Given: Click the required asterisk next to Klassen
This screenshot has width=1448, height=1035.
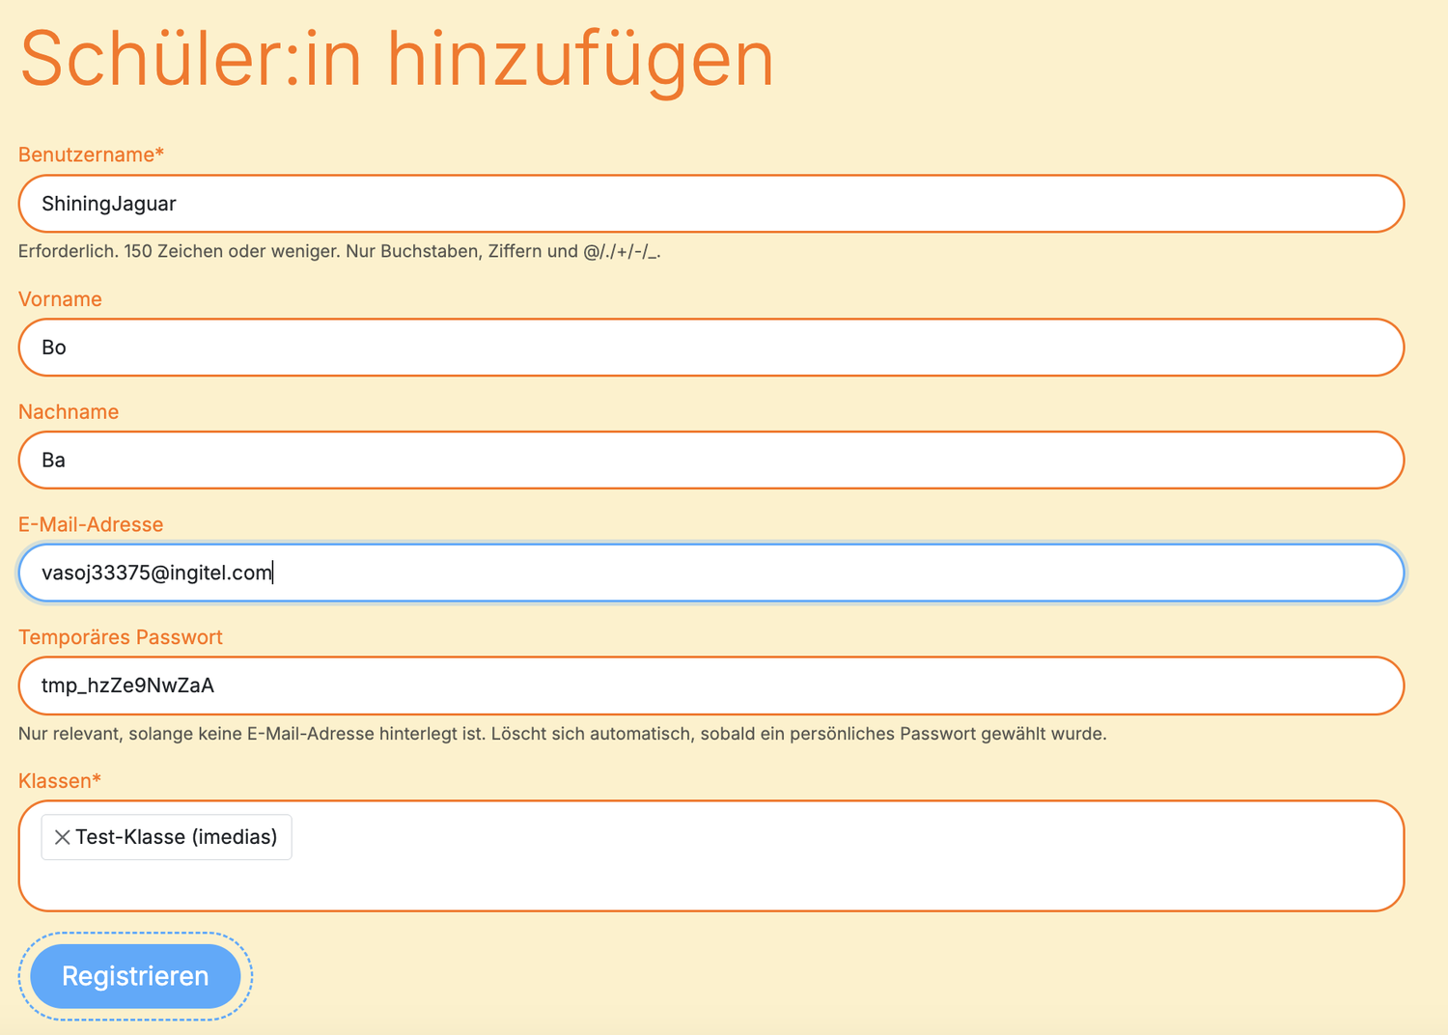Looking at the screenshot, I should point(97,779).
